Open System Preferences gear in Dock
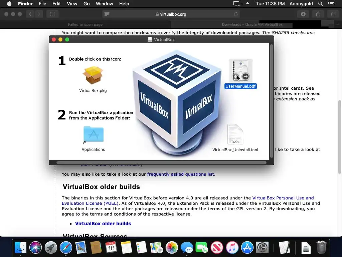Viewport: 342px width, 257px height. [262, 248]
